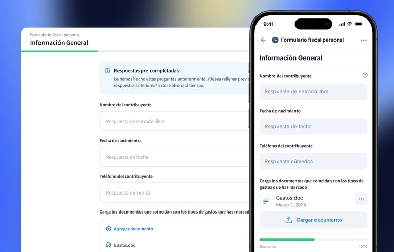This screenshot has height=252, width=394.
Task: Tap phone Respuesta de fecha field
Action: (x=313, y=126)
